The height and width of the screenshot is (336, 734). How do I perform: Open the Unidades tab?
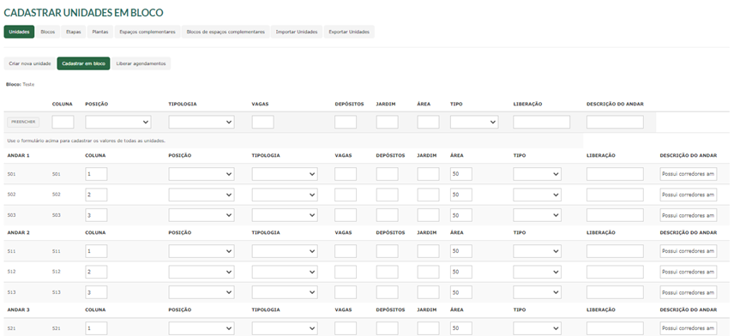click(x=19, y=32)
